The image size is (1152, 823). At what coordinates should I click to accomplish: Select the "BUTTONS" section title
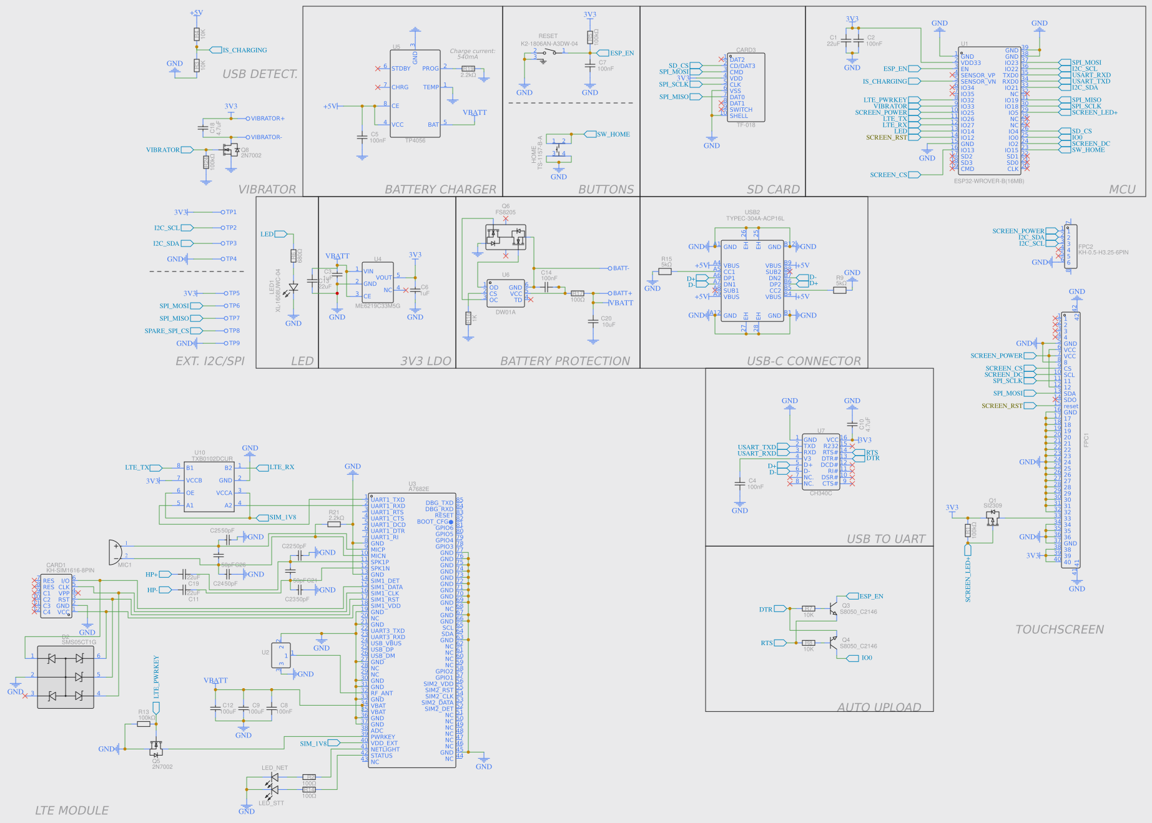[606, 190]
